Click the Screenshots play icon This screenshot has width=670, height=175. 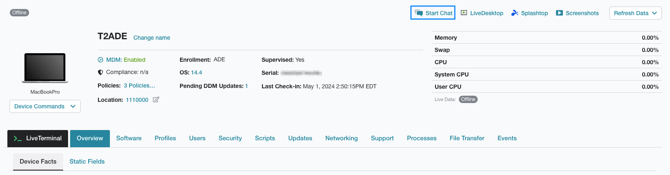point(559,13)
